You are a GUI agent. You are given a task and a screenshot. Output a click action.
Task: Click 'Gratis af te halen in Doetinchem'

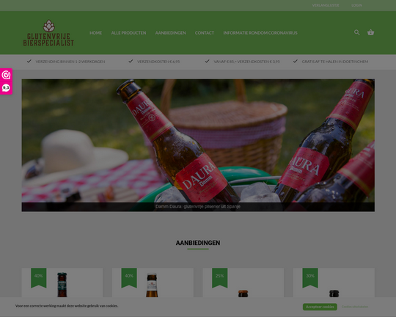(335, 62)
